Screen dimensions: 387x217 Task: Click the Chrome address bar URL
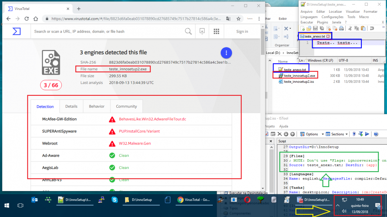pyautogui.click(x=136, y=19)
